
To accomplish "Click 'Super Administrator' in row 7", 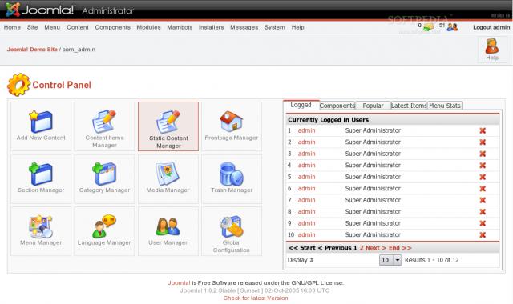I will point(373,200).
